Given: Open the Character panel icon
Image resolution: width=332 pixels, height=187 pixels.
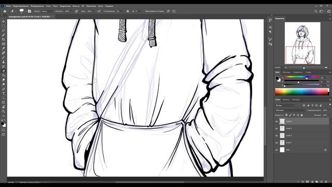Looking at the screenshot, I should pos(270,28).
